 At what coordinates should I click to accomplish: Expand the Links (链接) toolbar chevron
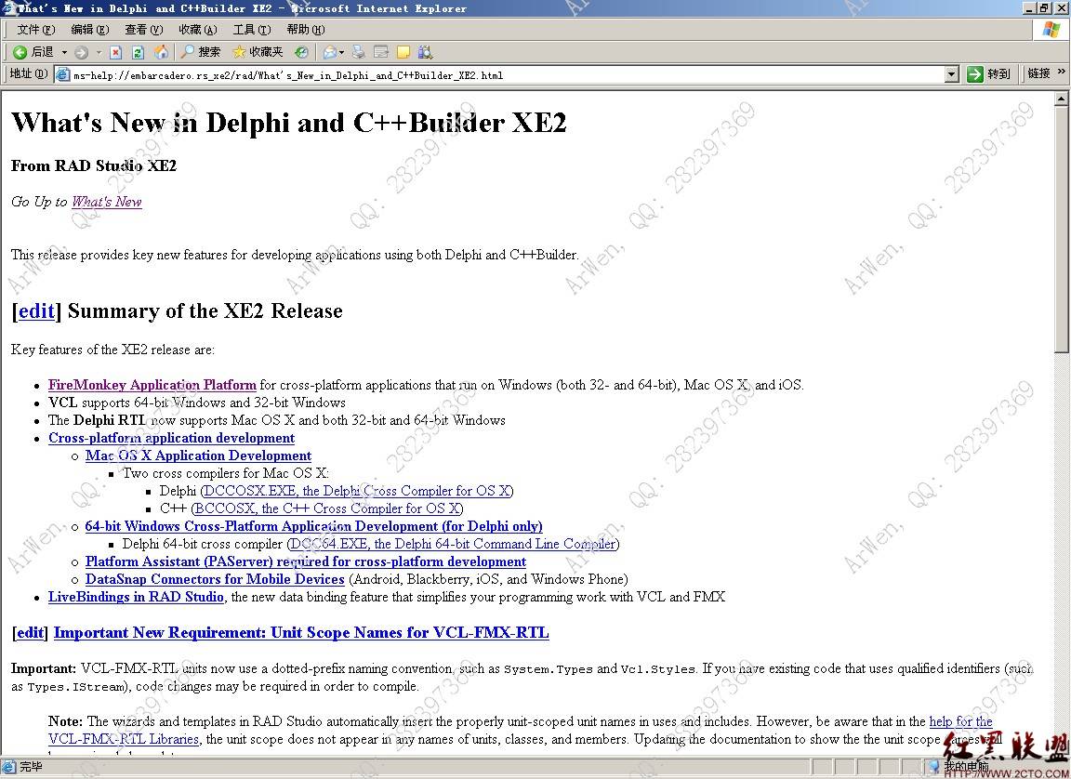tap(1061, 72)
